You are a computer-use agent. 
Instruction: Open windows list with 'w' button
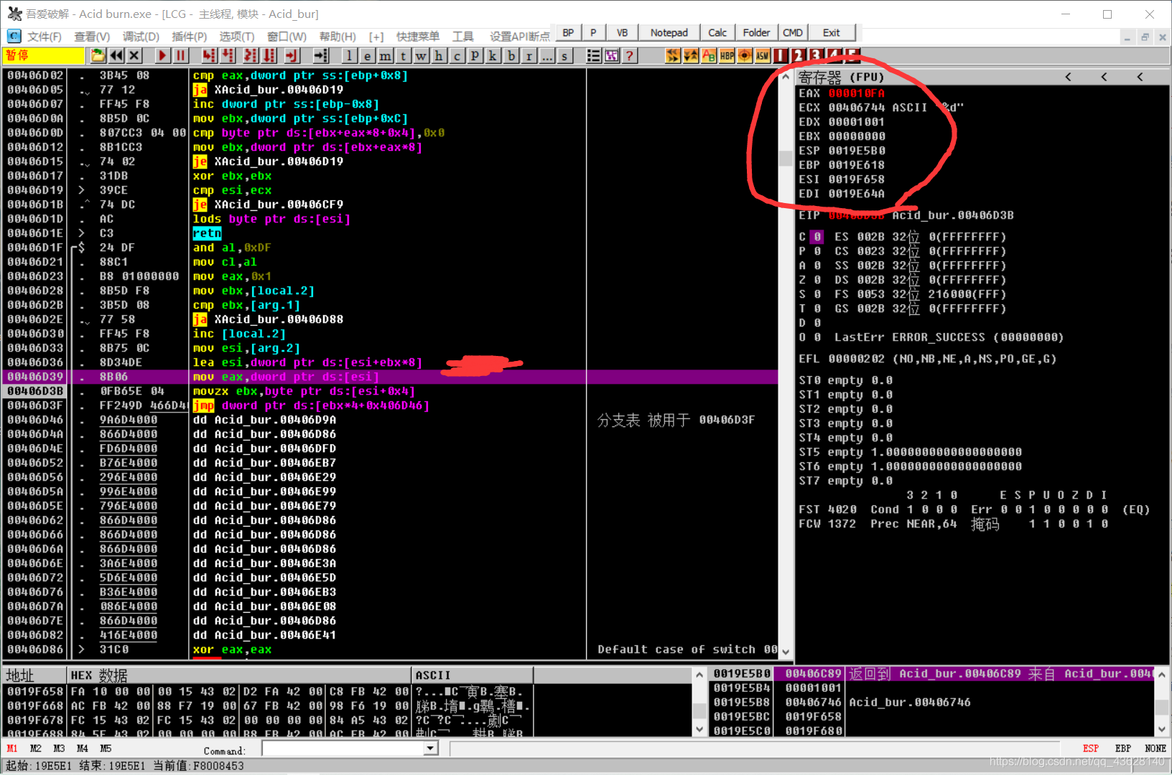tap(421, 55)
